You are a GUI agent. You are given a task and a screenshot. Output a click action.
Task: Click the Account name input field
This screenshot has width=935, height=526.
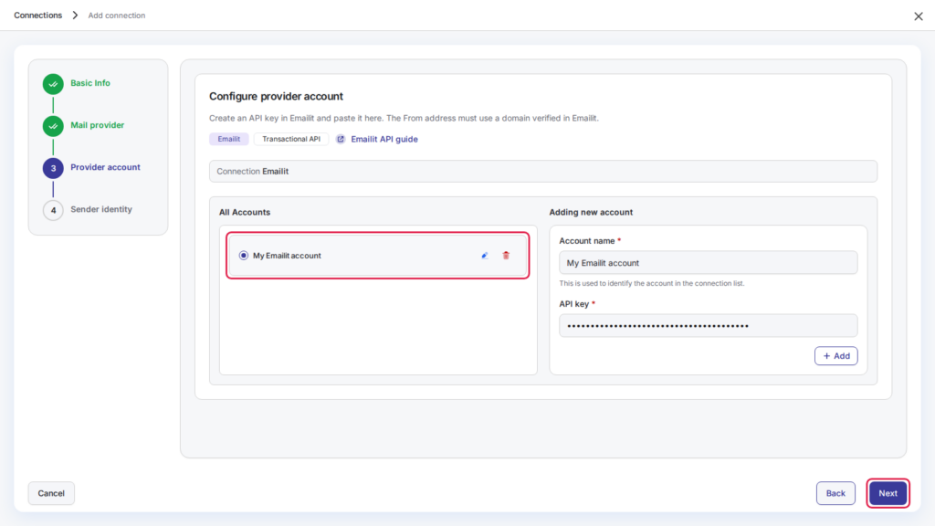(x=709, y=262)
